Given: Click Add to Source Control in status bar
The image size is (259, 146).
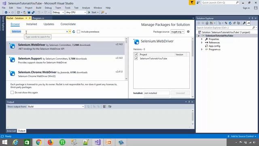Looking at the screenshot, I should tap(242, 136).
